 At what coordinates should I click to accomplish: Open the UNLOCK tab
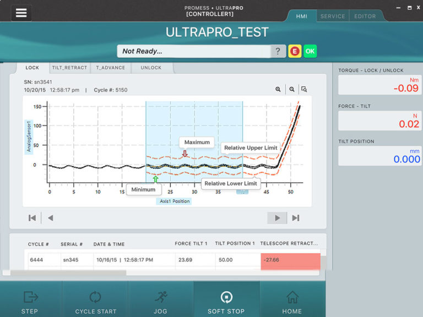tap(151, 68)
